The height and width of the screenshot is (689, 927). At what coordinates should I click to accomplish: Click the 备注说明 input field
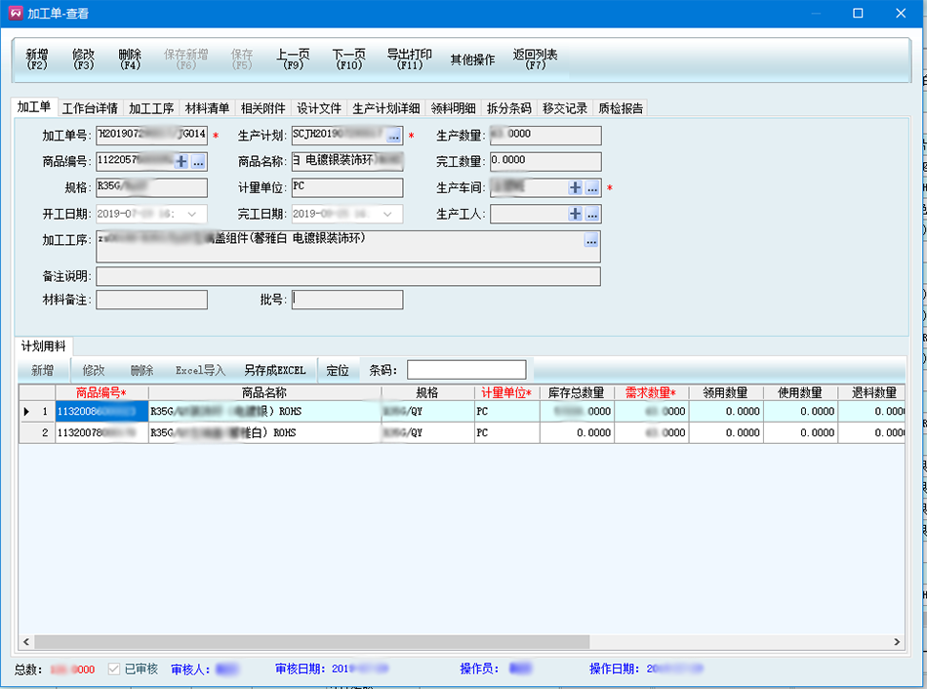coord(348,276)
